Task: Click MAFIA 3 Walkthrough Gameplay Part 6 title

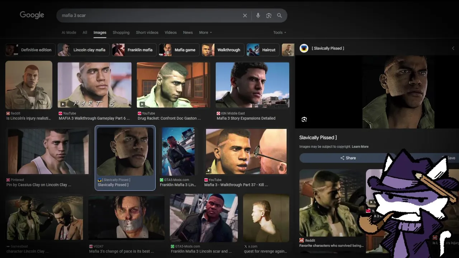Action: pyautogui.click(x=94, y=118)
